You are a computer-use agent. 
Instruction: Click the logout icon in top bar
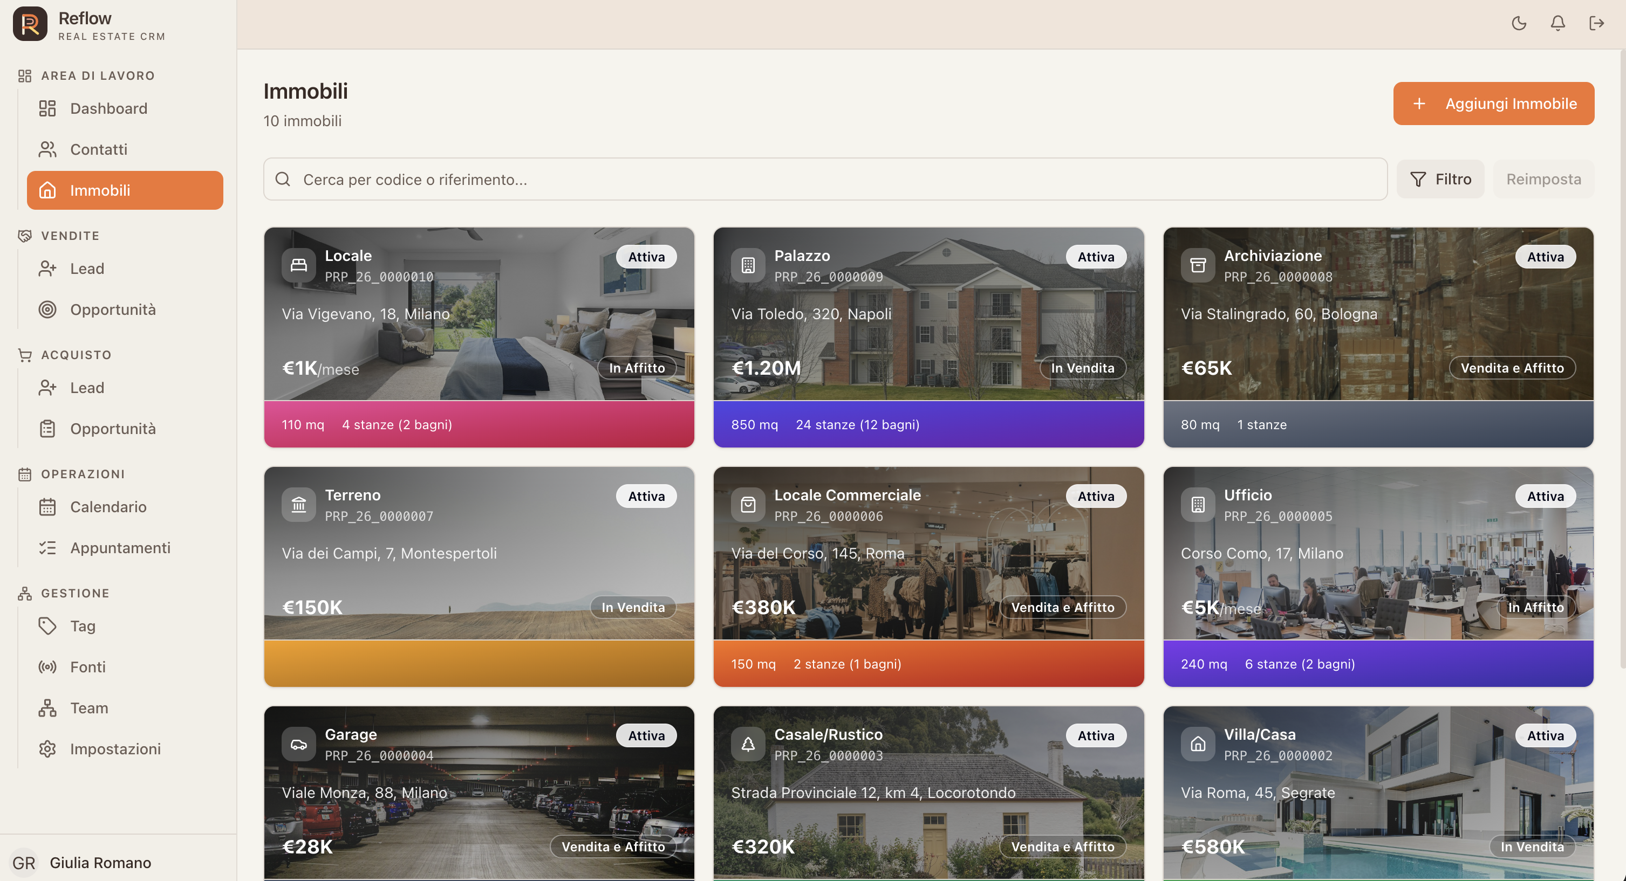(1596, 23)
